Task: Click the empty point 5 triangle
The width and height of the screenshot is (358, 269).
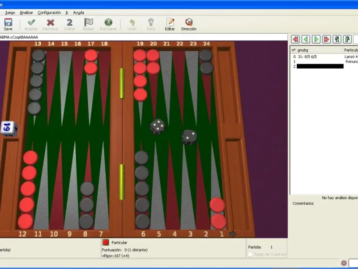Action: pos(157,195)
